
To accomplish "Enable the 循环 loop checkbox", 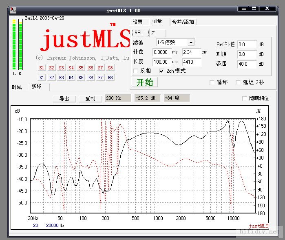I will [x=212, y=82].
